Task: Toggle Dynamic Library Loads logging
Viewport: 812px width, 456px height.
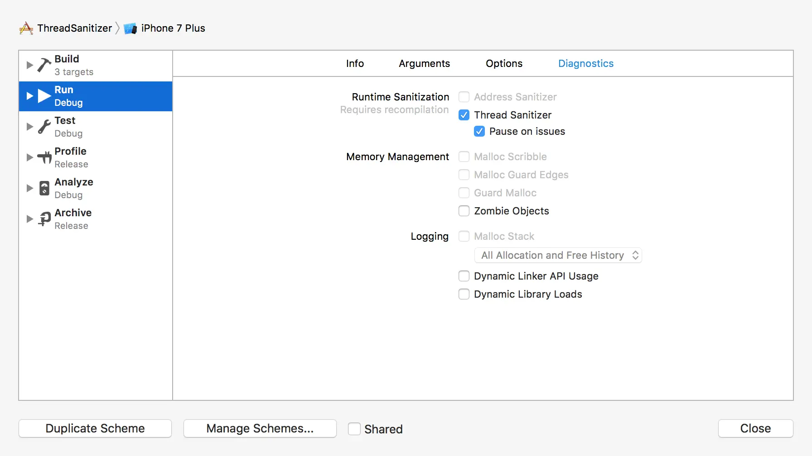Action: [464, 294]
